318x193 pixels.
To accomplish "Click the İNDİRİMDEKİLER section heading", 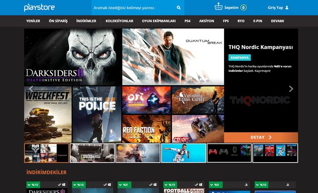I will [x=46, y=172].
